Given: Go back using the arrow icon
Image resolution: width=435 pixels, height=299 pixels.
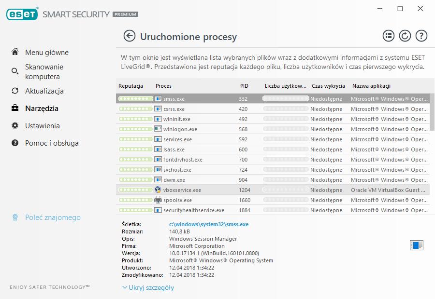Looking at the screenshot, I should pyautogui.click(x=129, y=36).
